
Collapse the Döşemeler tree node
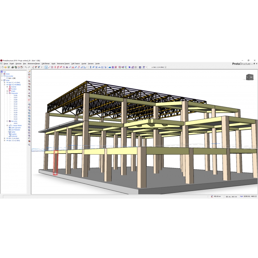(7, 93)
